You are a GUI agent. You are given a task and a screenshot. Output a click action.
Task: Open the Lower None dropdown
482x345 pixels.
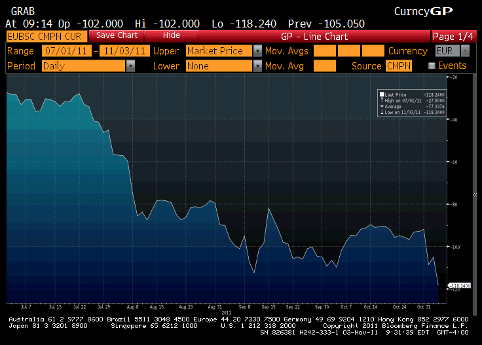point(257,65)
